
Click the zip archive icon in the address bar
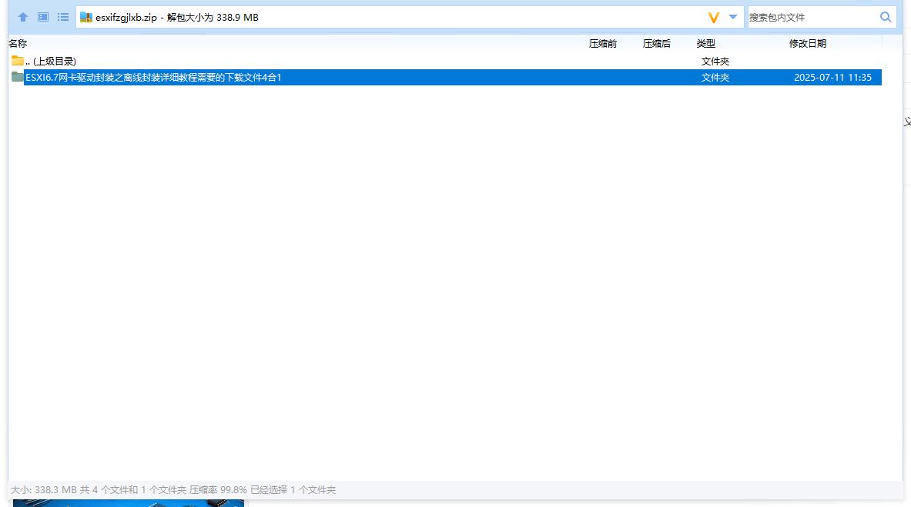pos(85,16)
